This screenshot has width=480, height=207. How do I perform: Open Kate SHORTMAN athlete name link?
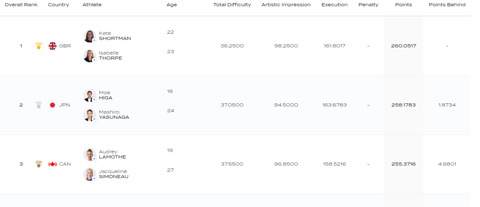pos(115,36)
